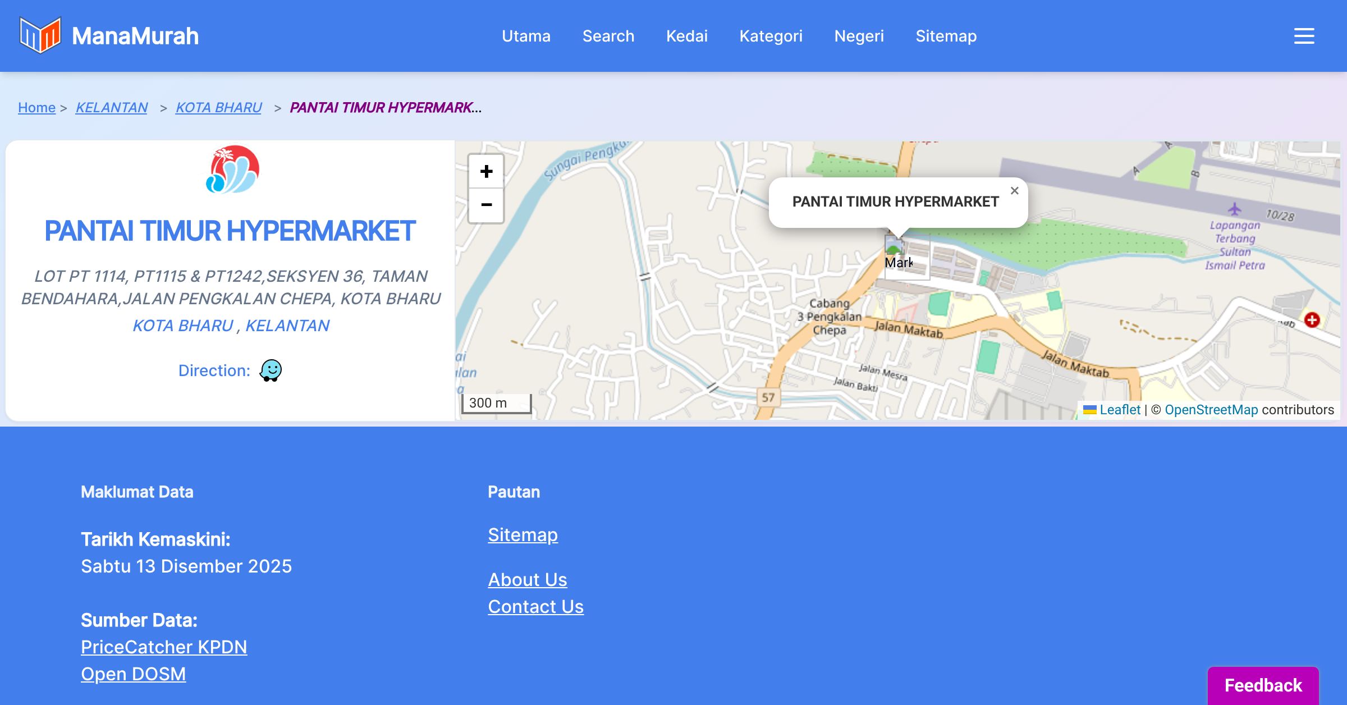The height and width of the screenshot is (705, 1347).
Task: Click KOTA BHARU breadcrumb link
Action: coord(218,107)
